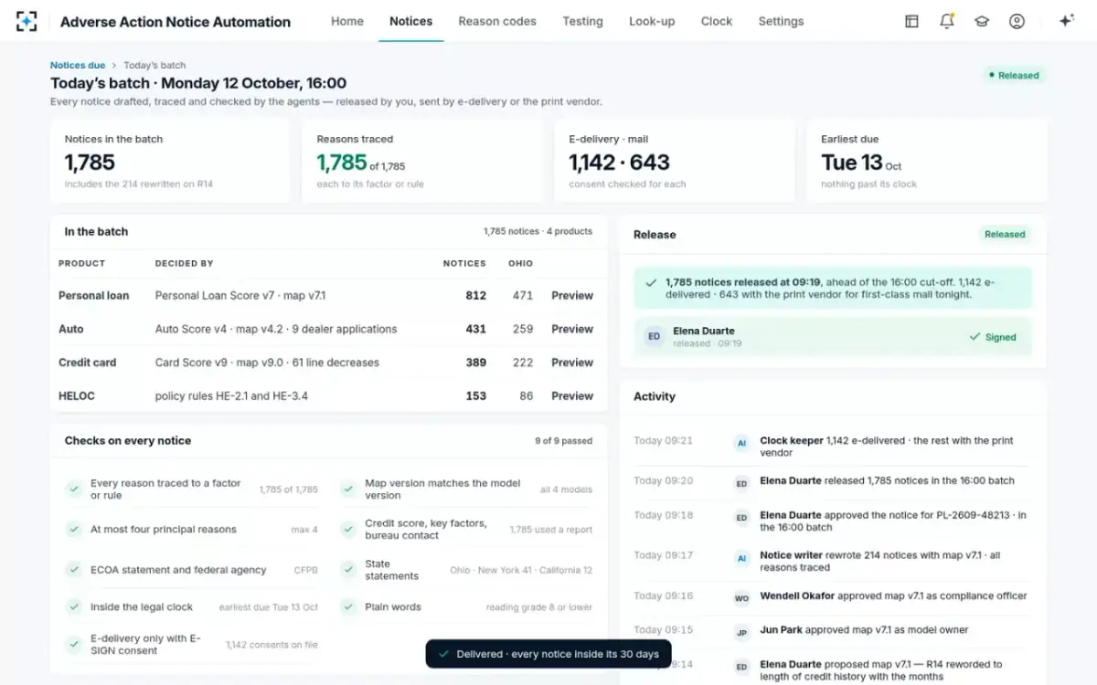Click 'Card Score v9 · map v9.0' cell
The width and height of the screenshot is (1097, 685).
[x=267, y=363]
